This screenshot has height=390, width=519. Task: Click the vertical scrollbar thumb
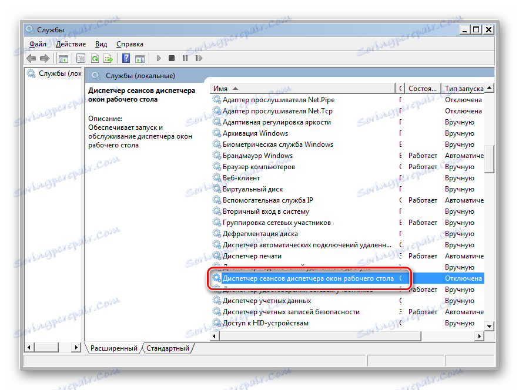[x=489, y=159]
